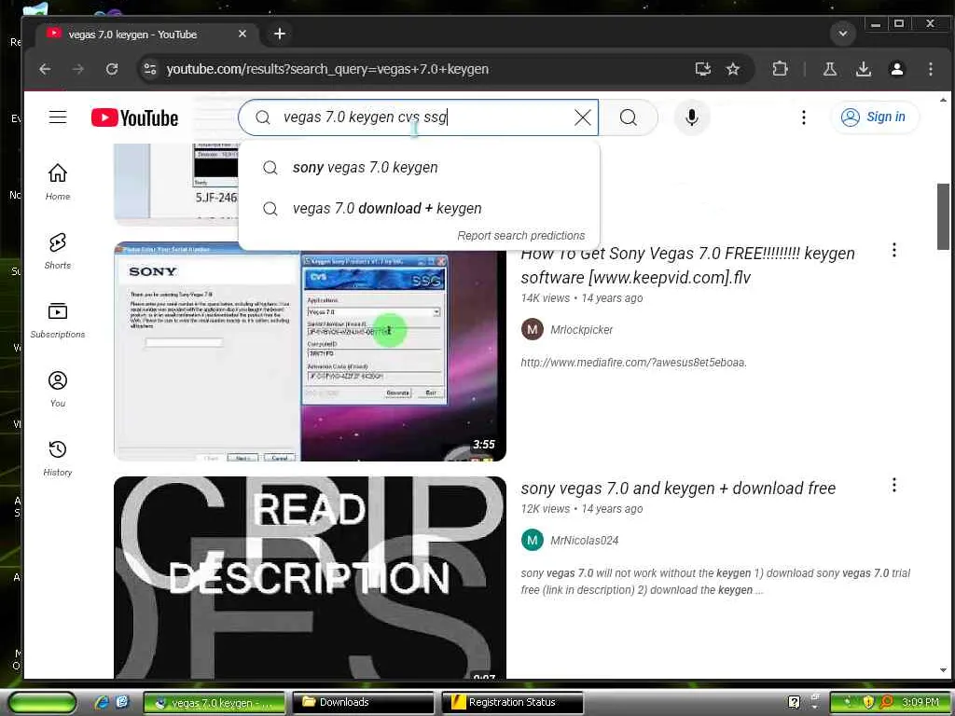Click scrollbar down arrow
The image size is (955, 716).
point(943,670)
